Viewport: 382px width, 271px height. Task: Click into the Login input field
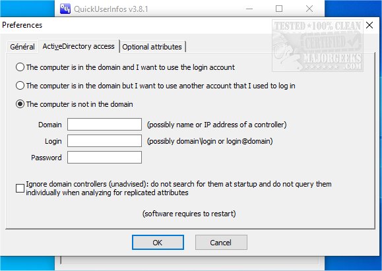click(104, 141)
